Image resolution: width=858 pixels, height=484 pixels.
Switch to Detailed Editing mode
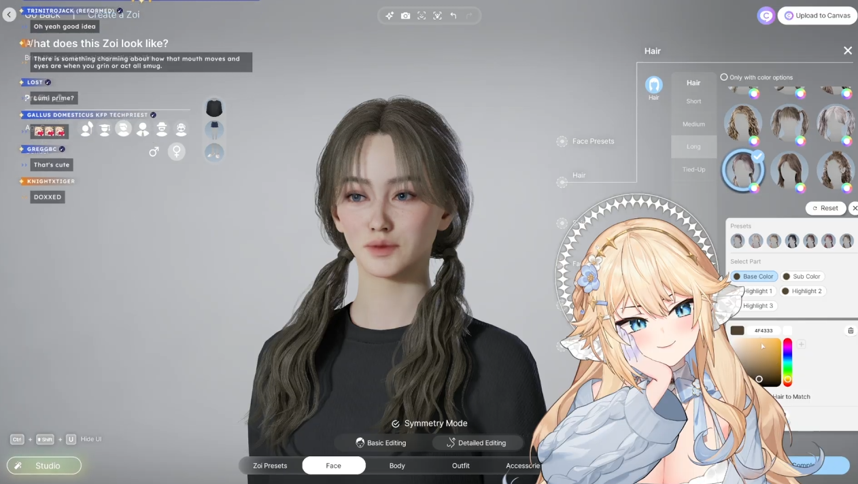pos(476,443)
